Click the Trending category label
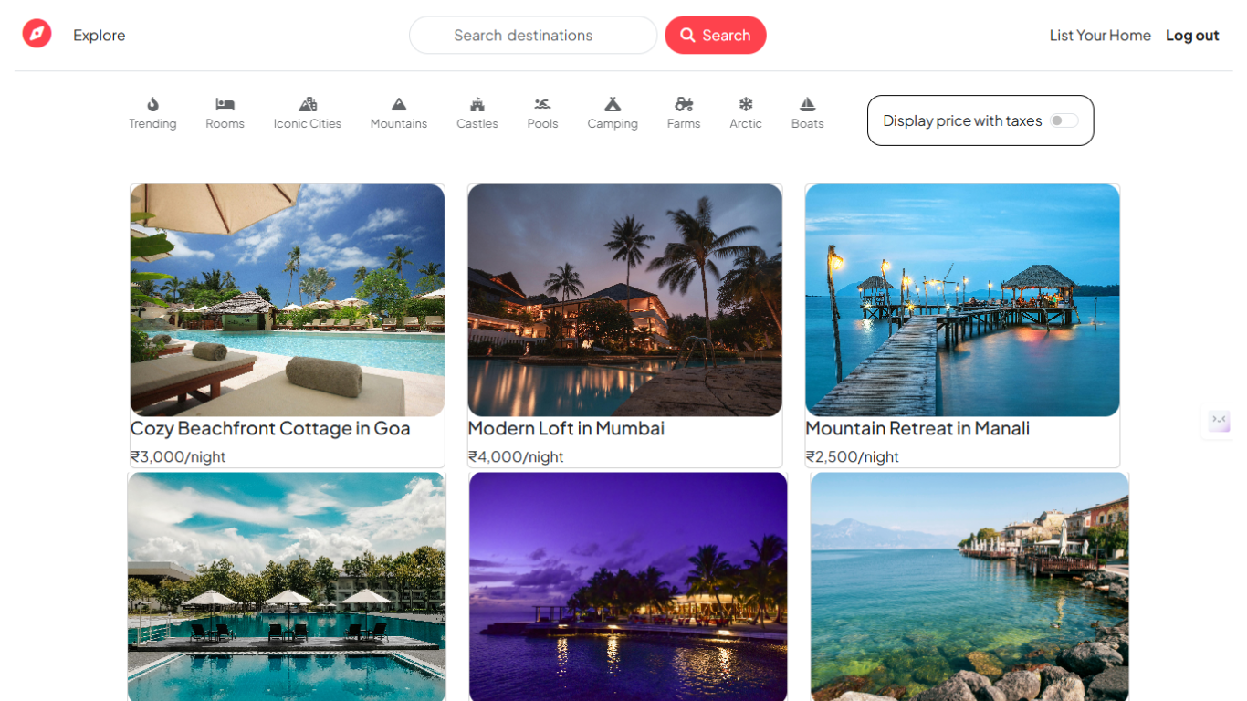1247x701 pixels. click(152, 123)
